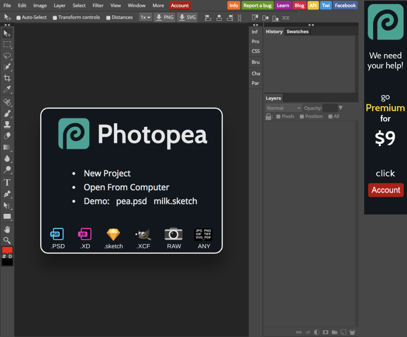The image size is (407, 337).
Task: Select the Lasso tool in toolbar
Action: pos(7,56)
